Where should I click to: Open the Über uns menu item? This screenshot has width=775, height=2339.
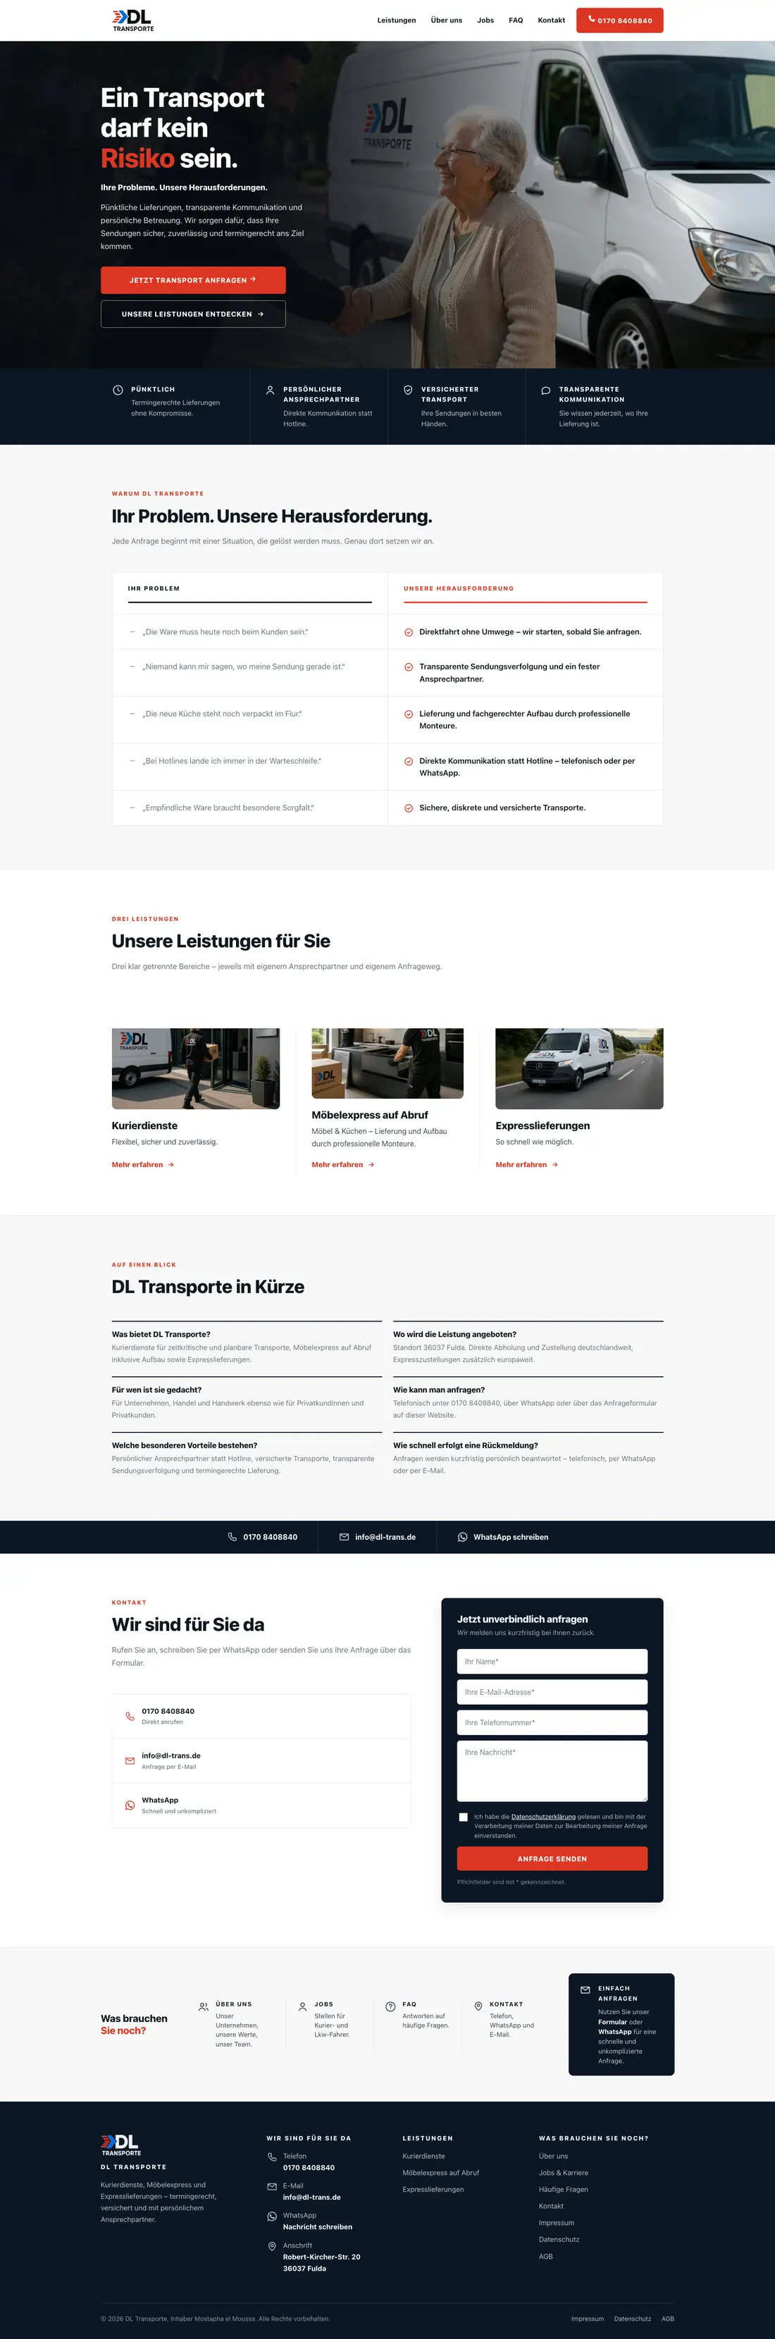click(447, 20)
